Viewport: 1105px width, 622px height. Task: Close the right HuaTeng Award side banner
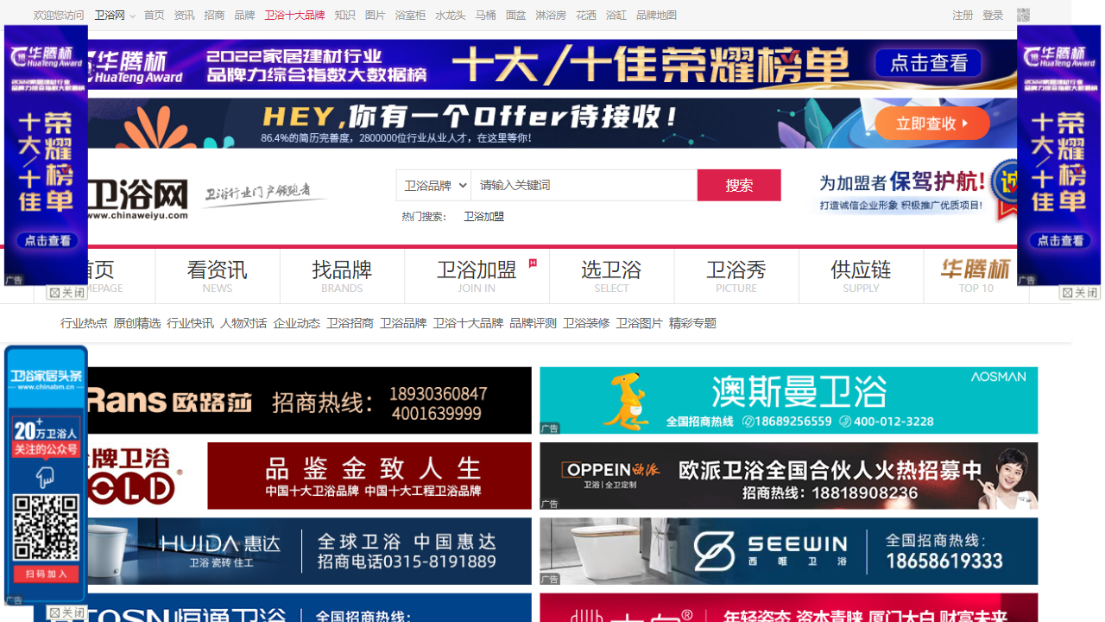click(x=1078, y=293)
